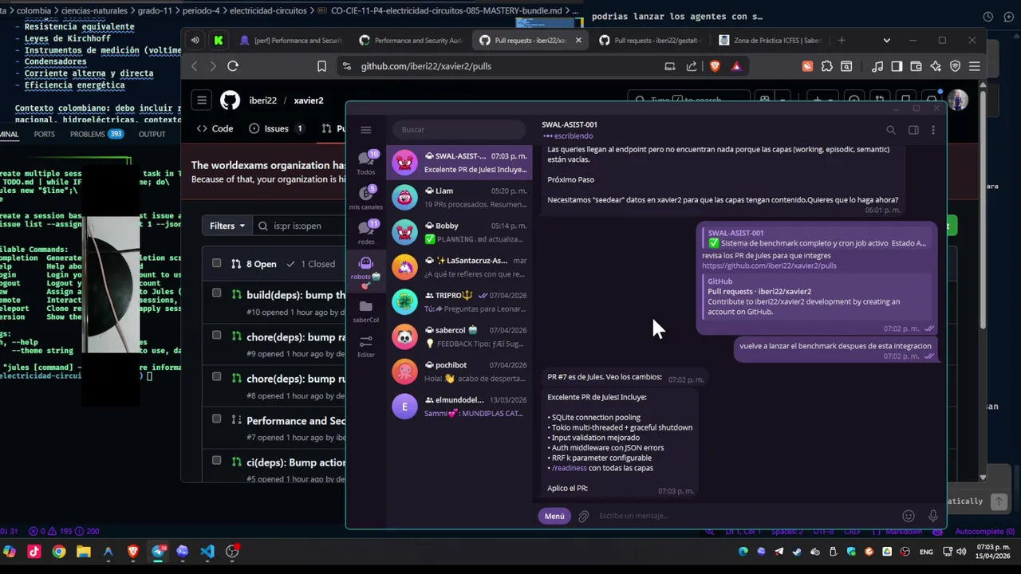
Task: Toggle Telegram right info side panel
Action: pyautogui.click(x=913, y=130)
